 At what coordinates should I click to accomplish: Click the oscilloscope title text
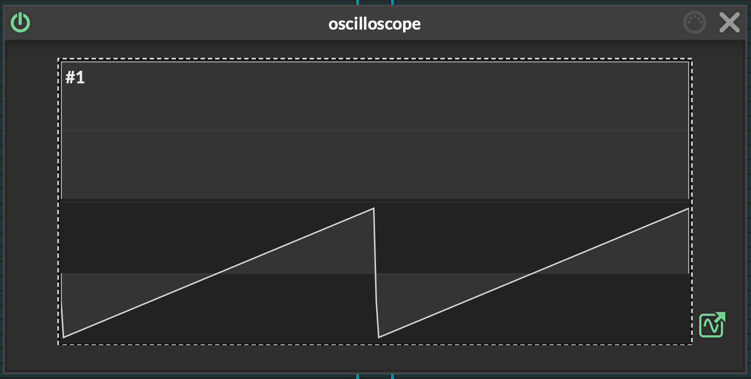click(375, 23)
